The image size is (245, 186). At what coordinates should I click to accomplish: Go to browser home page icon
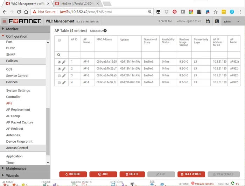[26, 12]
